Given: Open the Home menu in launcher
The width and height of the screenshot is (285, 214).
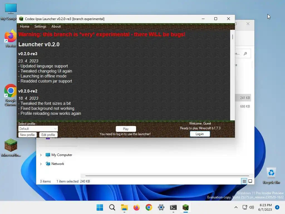Looking at the screenshot, I should click(x=24, y=26).
